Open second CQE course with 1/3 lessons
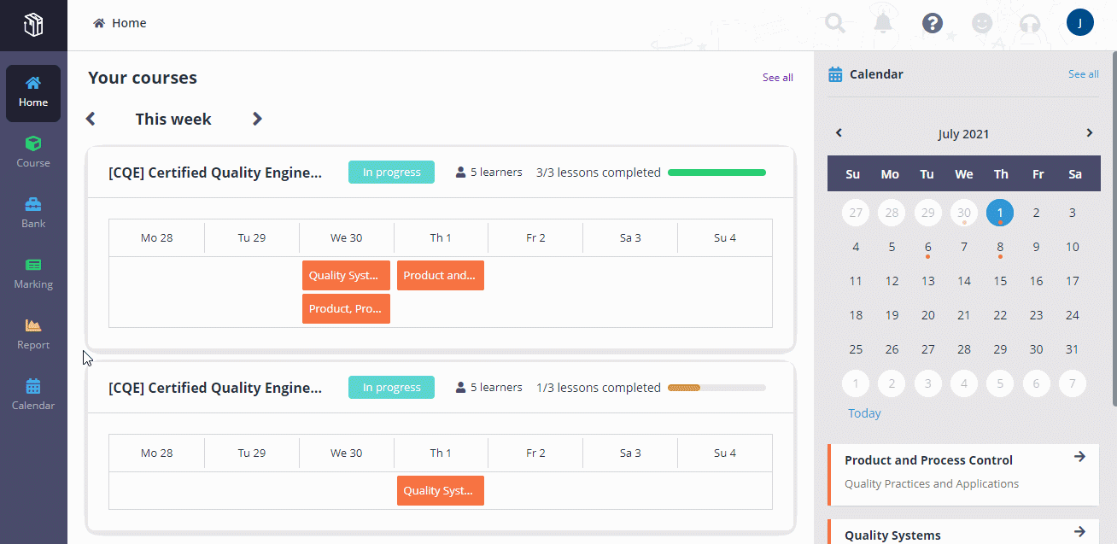 (215, 388)
